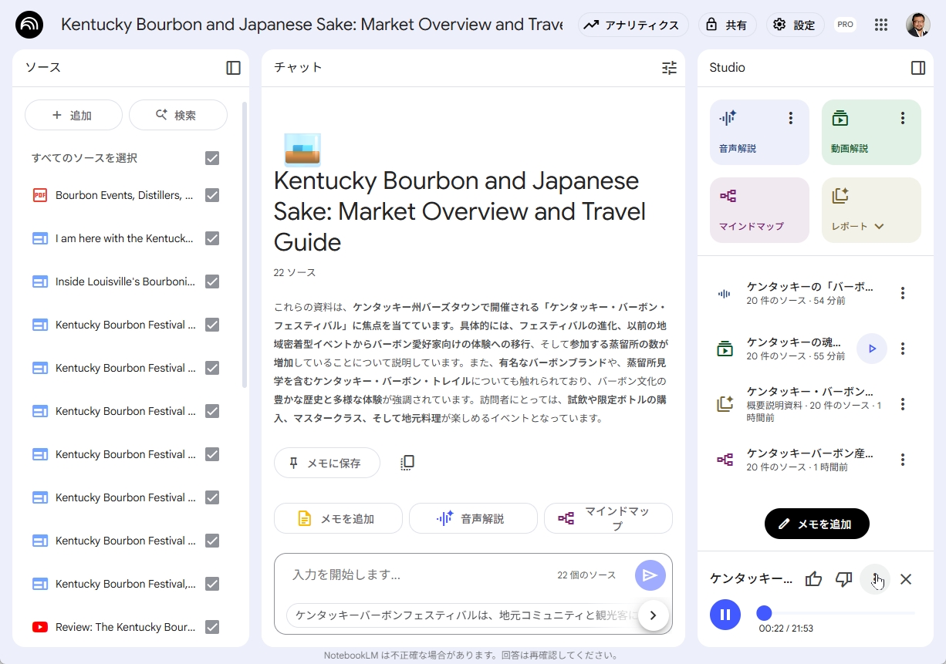Viewport: 946px width, 664px height.
Task: Open the 音声解説 Studio card
Action: pyautogui.click(x=759, y=132)
